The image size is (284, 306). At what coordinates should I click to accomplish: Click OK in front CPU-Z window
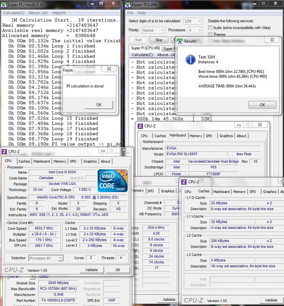click(118, 270)
